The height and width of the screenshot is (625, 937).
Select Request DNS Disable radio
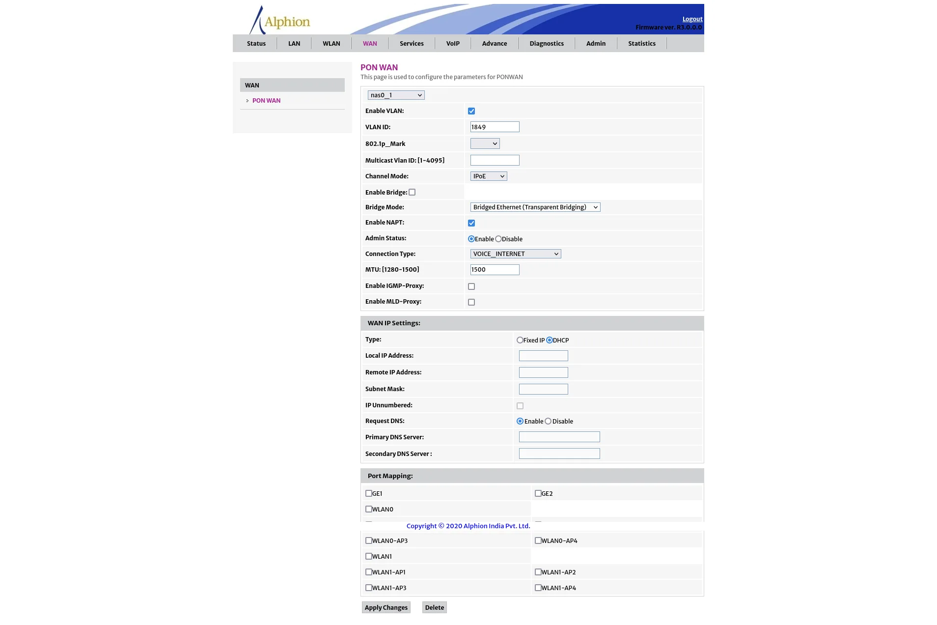click(x=548, y=421)
